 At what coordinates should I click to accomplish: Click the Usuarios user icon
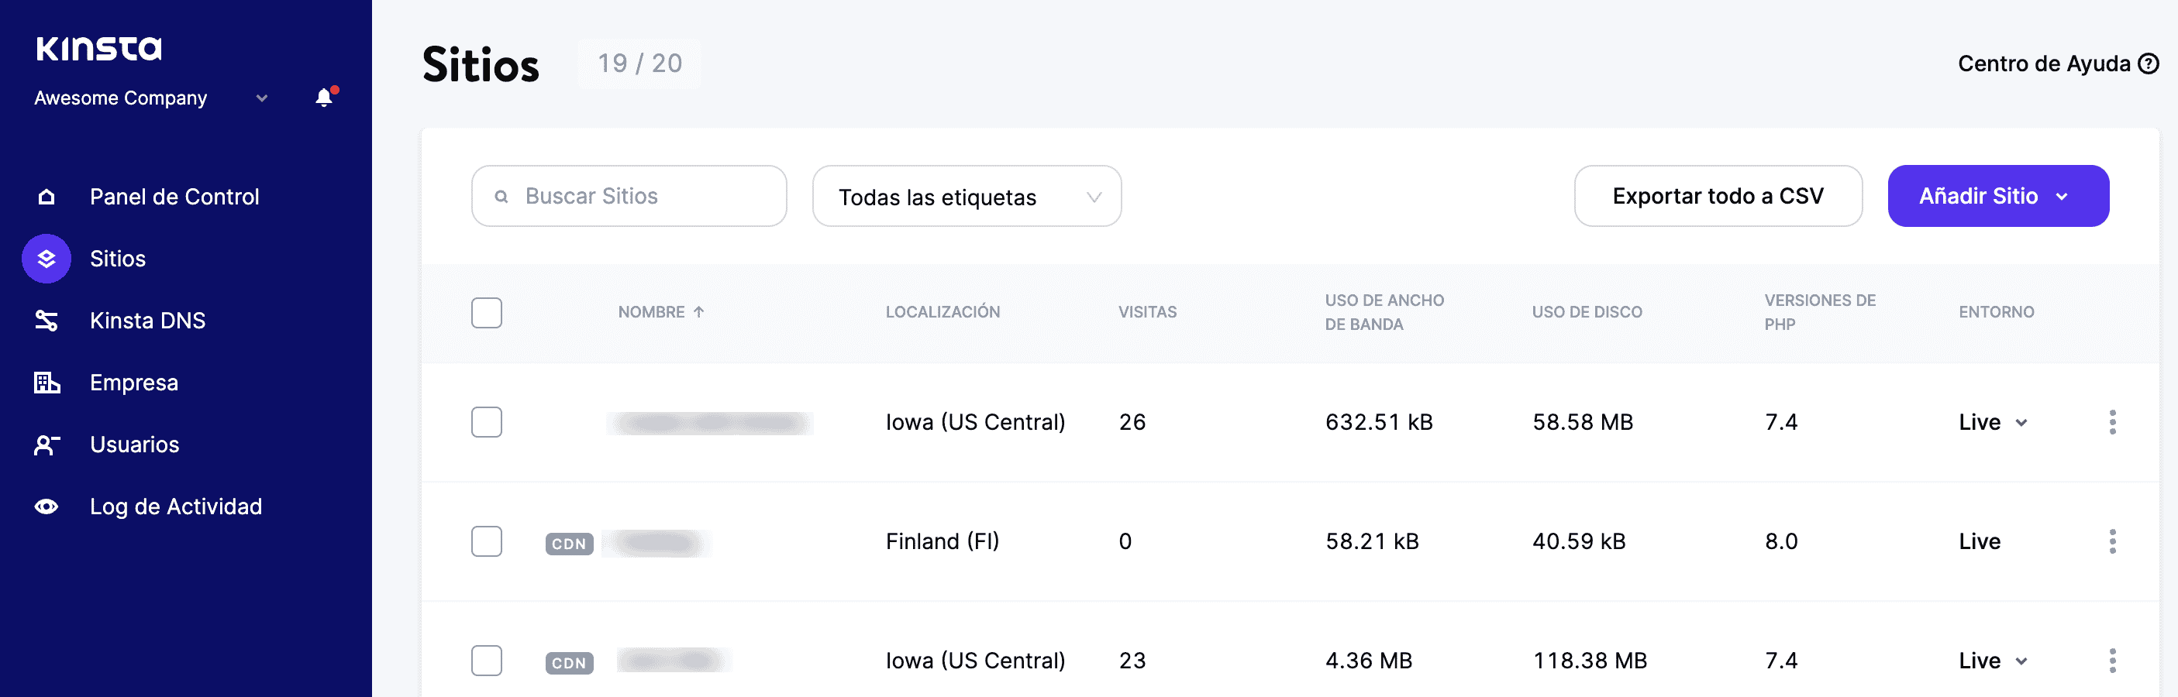click(x=47, y=445)
